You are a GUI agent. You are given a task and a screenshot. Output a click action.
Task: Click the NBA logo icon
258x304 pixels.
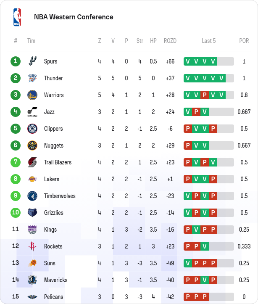coord(17,17)
